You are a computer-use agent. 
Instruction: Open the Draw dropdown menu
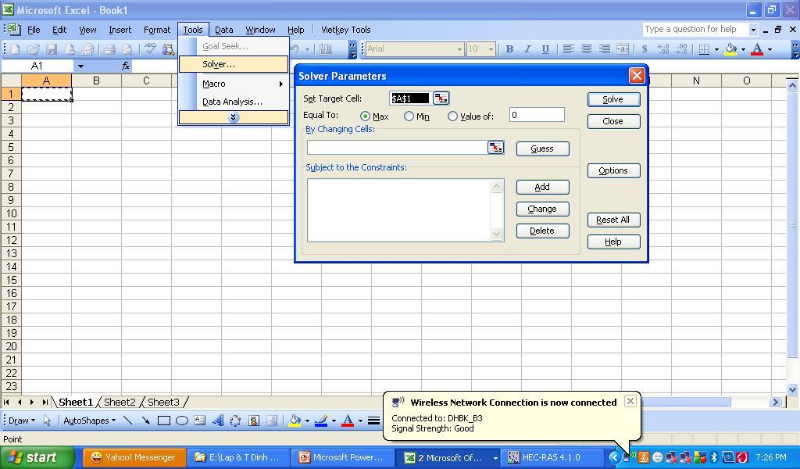click(22, 421)
